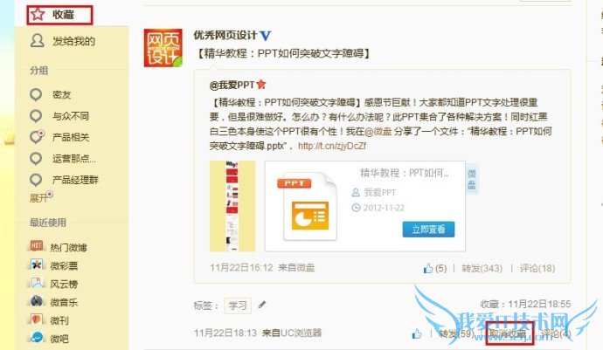Open the 运营那点... group
Screen dimensions: 603x350
(73, 158)
